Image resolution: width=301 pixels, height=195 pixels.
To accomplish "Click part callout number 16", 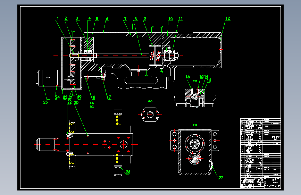I will pos(188,77).
